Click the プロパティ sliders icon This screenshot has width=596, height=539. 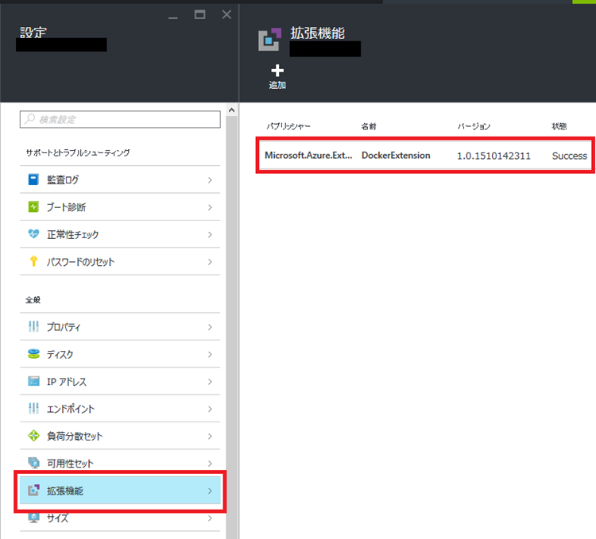pyautogui.click(x=33, y=326)
